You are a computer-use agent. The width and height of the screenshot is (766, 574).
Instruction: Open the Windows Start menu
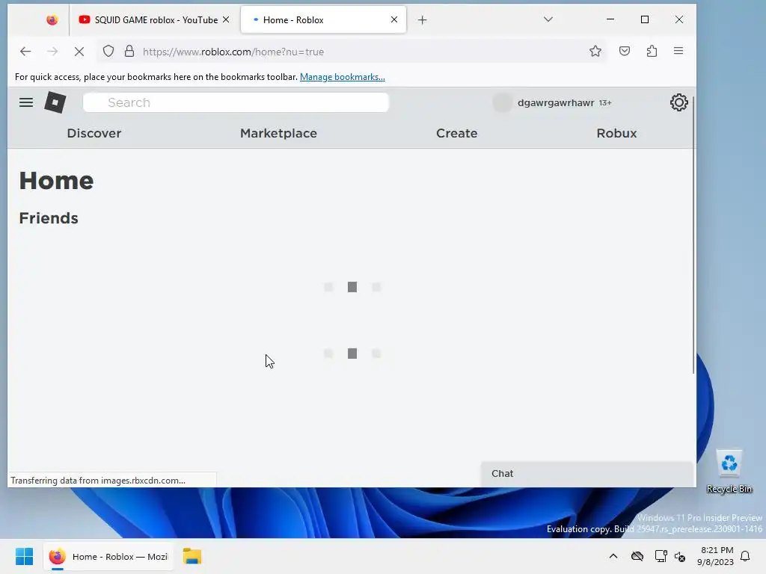(24, 556)
